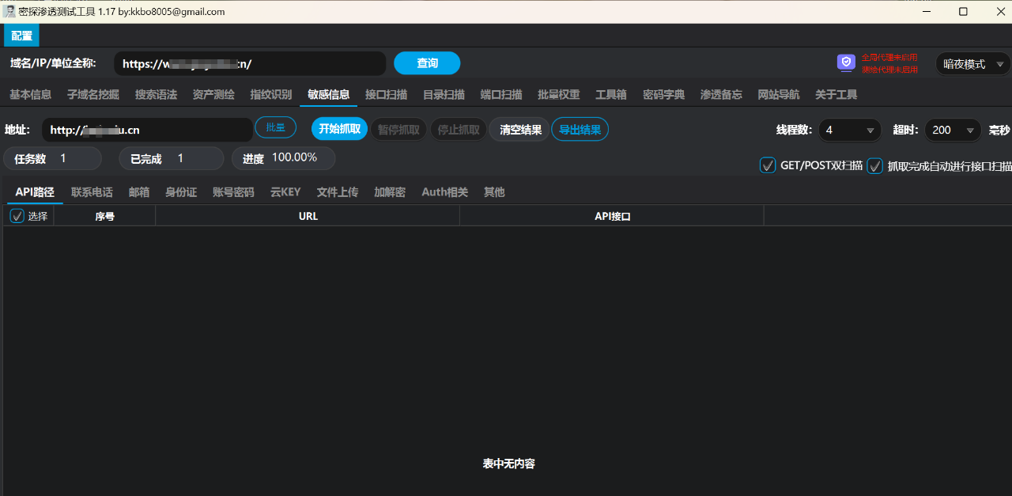Open the 配置 menu
Screen dimensions: 1012x496
pyautogui.click(x=21, y=36)
